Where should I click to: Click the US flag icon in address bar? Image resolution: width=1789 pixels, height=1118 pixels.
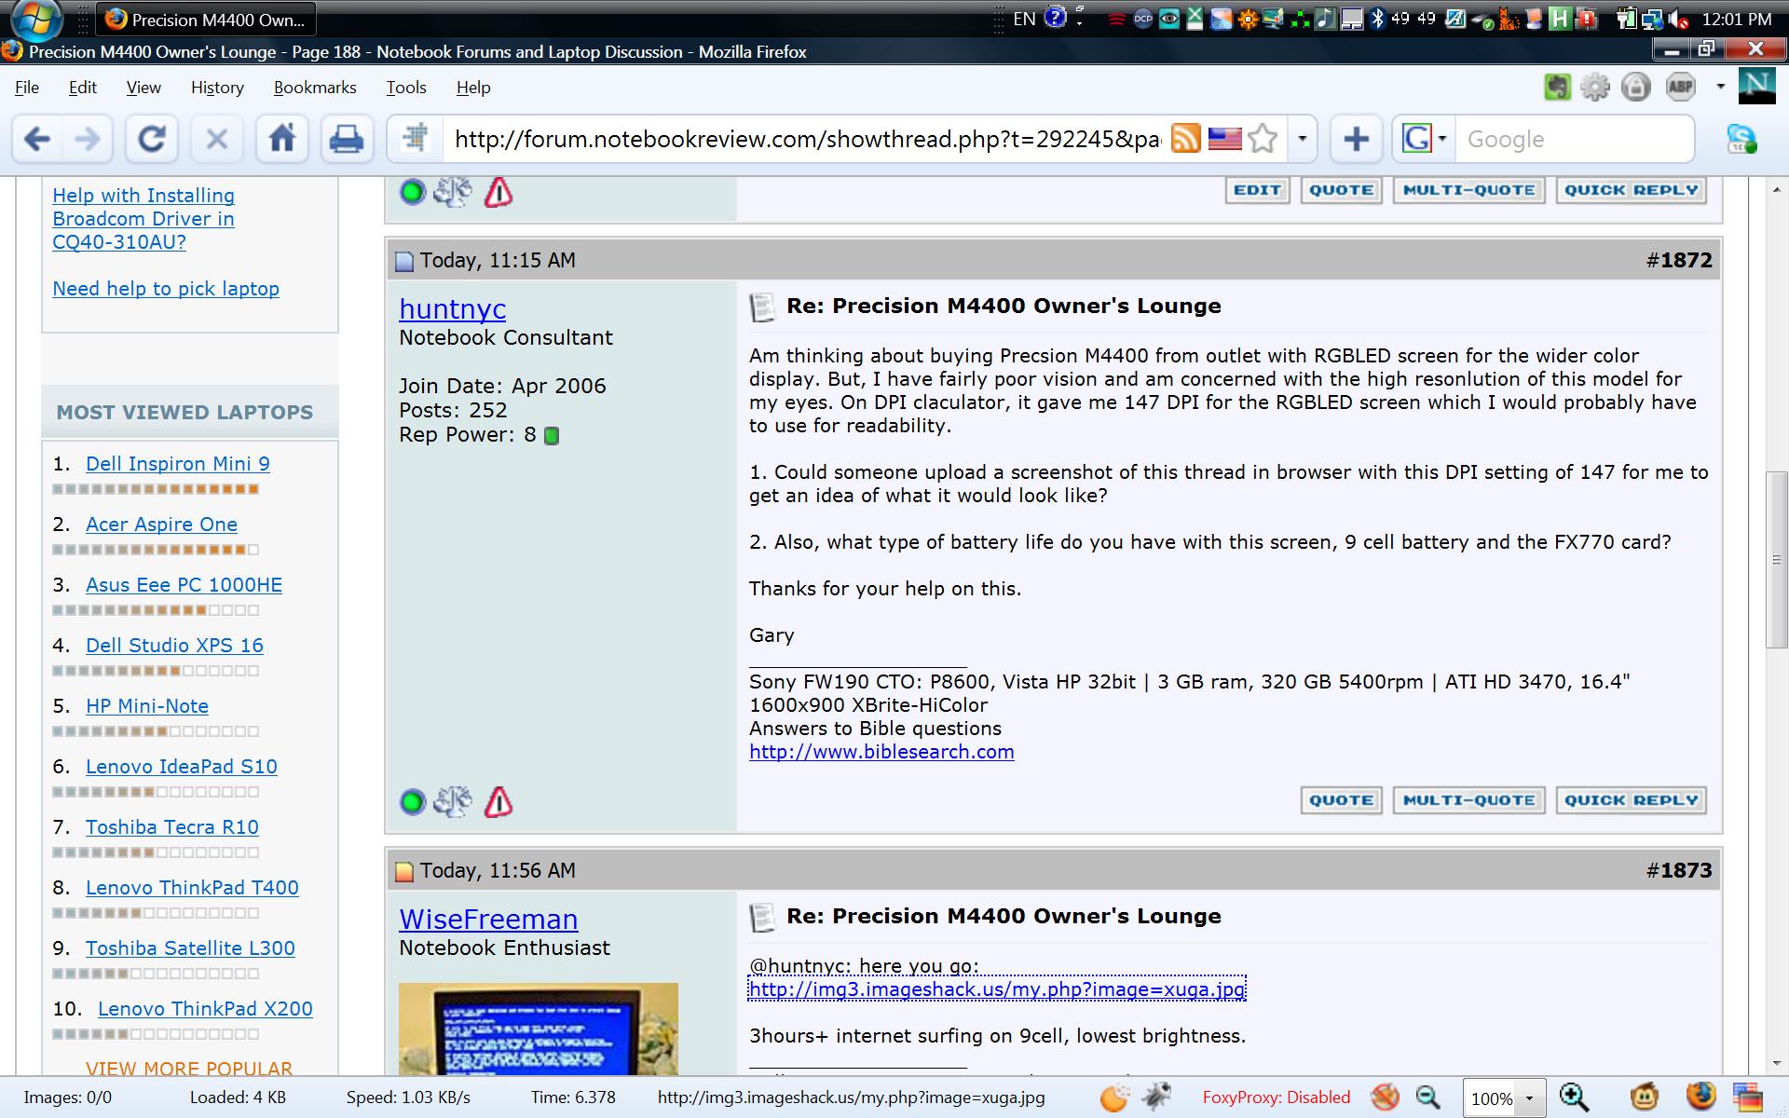[x=1224, y=139]
